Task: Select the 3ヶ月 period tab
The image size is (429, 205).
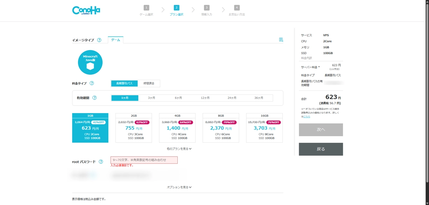Action: (152, 98)
